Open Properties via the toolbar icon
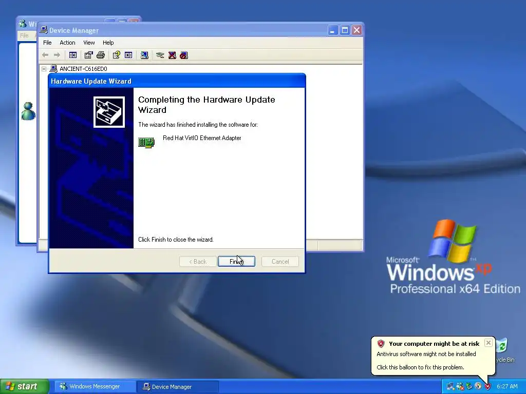526x394 pixels. coord(88,55)
